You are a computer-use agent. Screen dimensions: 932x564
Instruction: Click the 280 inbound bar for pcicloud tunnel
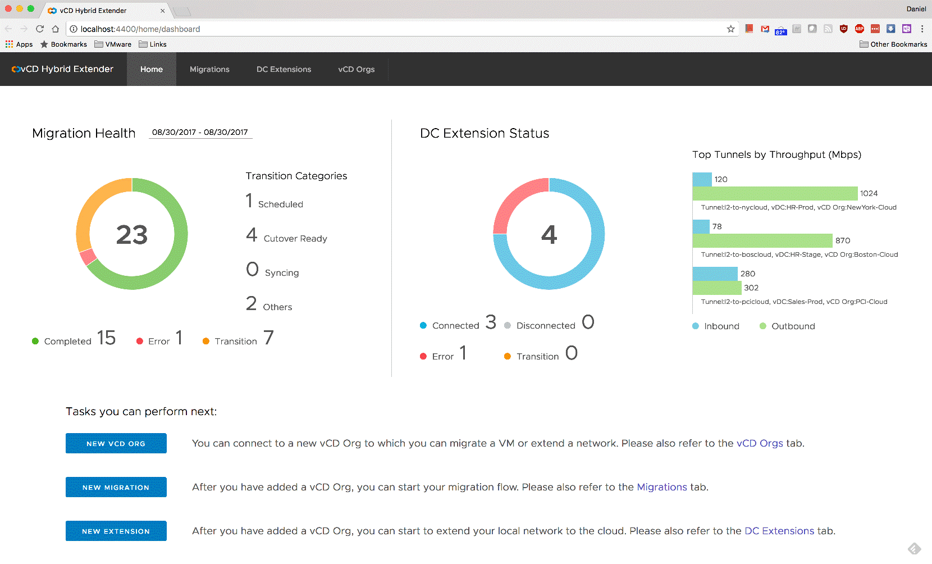(715, 274)
